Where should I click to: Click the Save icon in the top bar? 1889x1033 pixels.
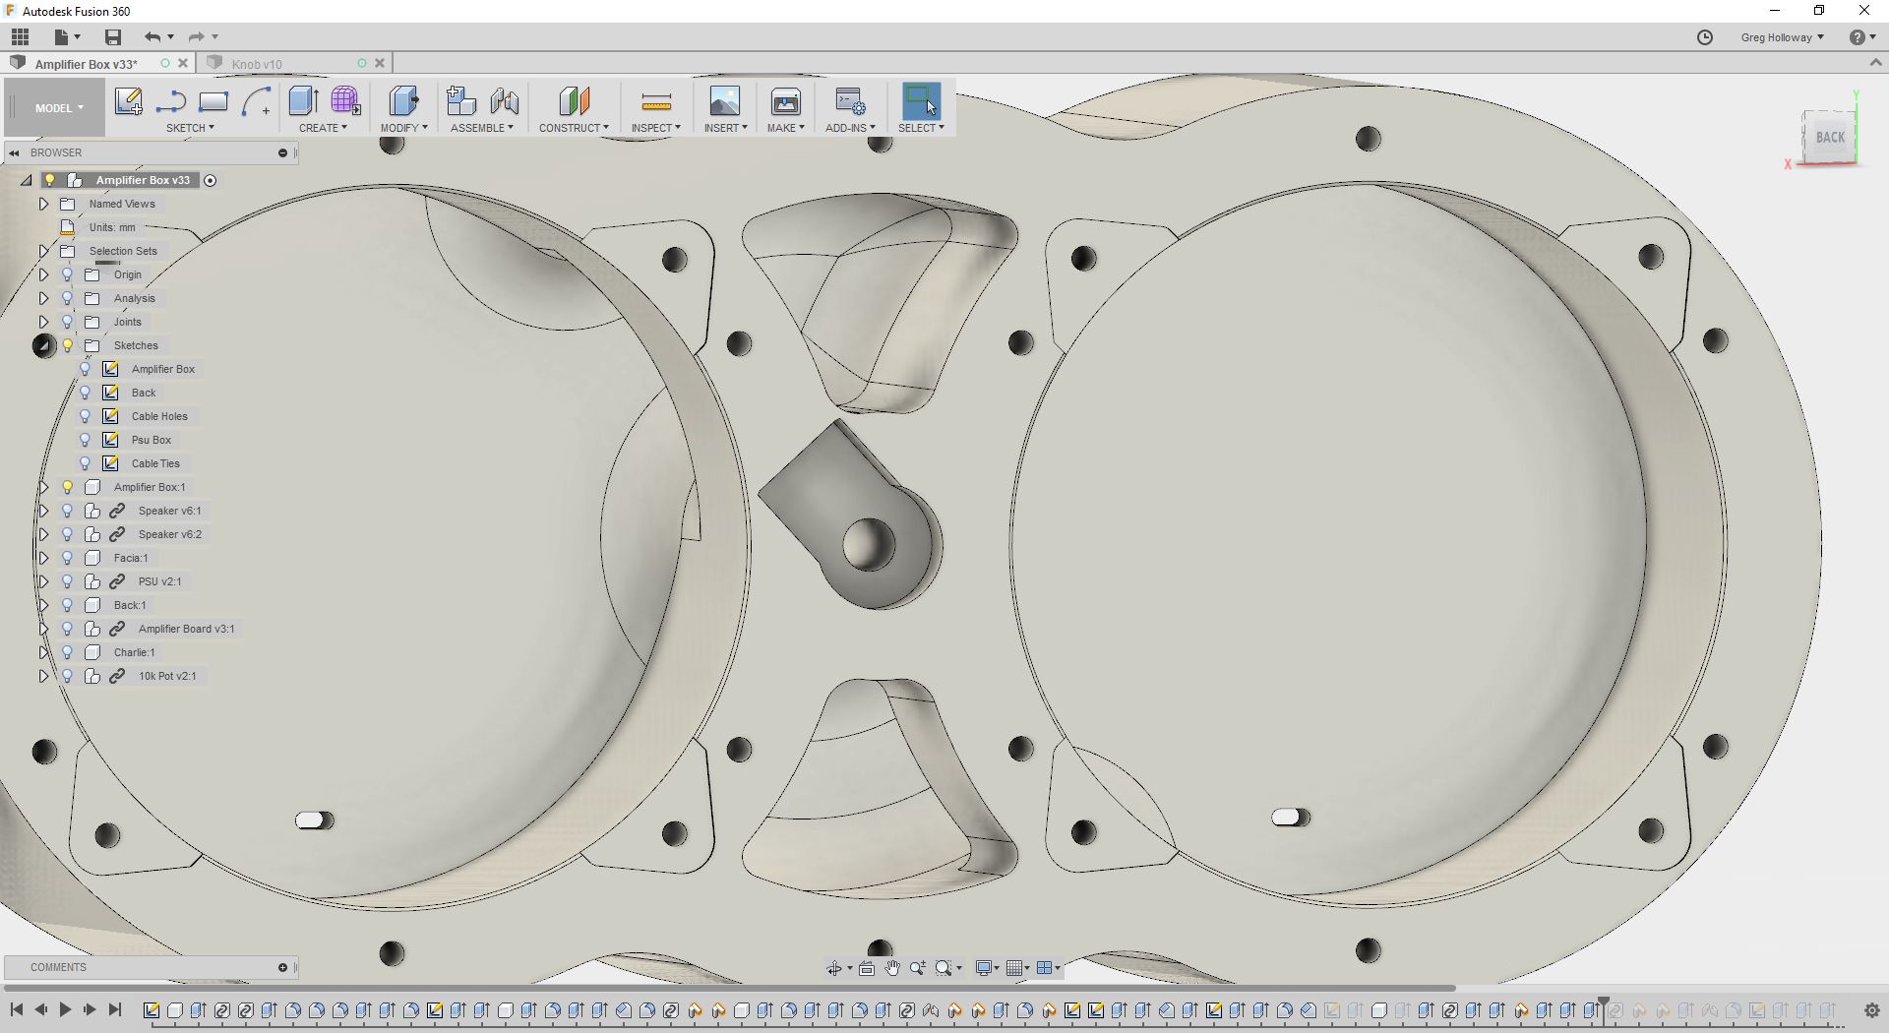click(113, 37)
